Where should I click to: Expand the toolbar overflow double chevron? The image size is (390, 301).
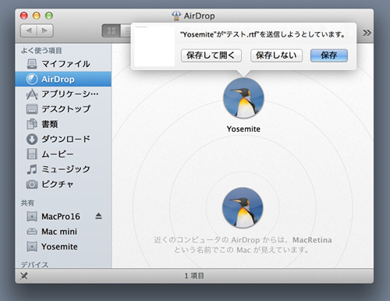(367, 33)
